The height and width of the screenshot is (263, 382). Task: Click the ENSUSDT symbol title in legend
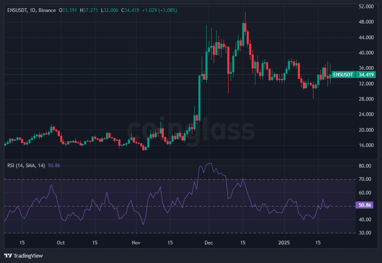click(x=17, y=10)
